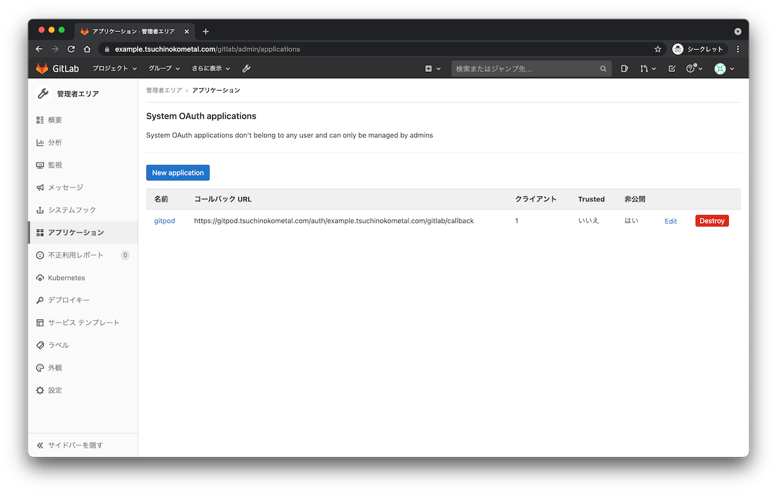Click the 検索またはジャンプ先 search field
Image resolution: width=777 pixels, height=494 pixels.
[x=532, y=69]
